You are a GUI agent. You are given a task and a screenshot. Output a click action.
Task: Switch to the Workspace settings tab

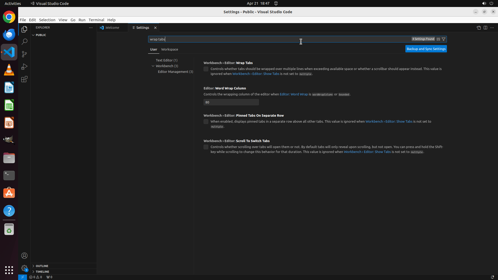pos(170,49)
